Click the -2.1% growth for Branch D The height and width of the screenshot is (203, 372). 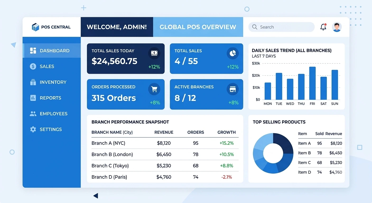click(227, 177)
